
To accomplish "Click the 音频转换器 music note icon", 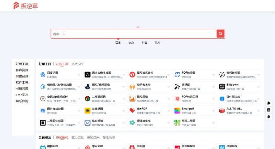I will [222, 75].
